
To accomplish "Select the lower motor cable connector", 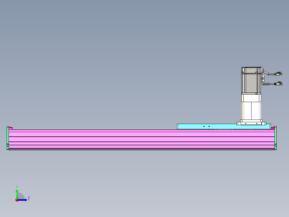I will pyautogui.click(x=279, y=84).
